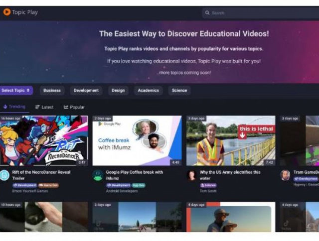Screen dimensions: 319x241
Task: Click the search magnifier icon
Action: point(207,13)
